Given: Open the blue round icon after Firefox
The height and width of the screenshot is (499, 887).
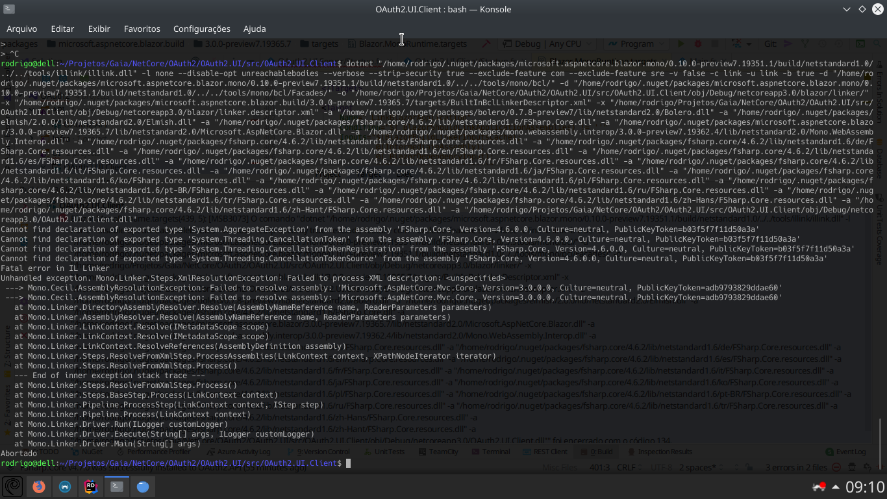Looking at the screenshot, I should click(x=65, y=486).
